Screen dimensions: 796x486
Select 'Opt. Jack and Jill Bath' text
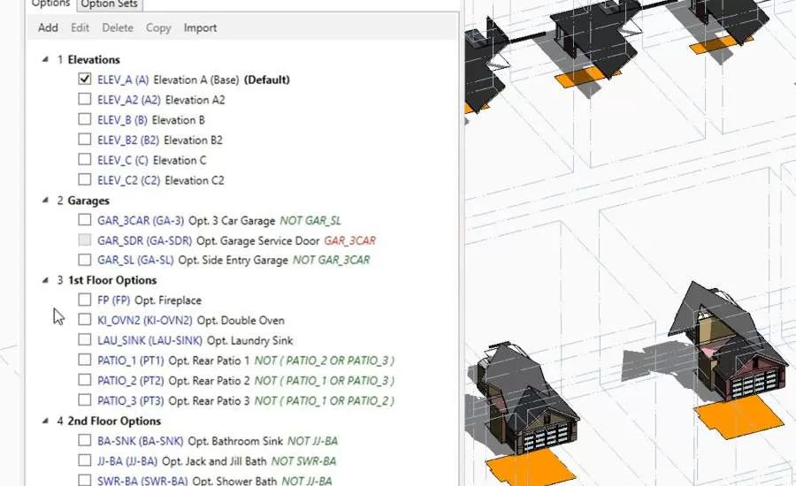[x=214, y=461]
